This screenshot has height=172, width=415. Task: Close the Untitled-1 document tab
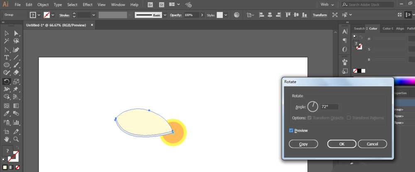point(92,25)
